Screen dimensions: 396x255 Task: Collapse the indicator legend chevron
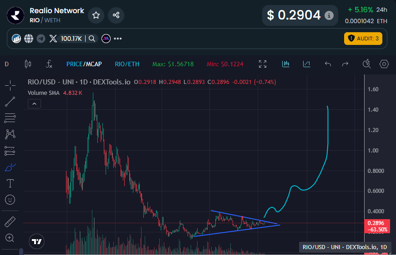[x=34, y=104]
